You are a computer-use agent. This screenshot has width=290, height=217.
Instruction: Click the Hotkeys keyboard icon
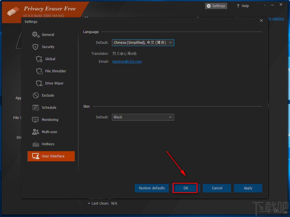[x=36, y=144]
